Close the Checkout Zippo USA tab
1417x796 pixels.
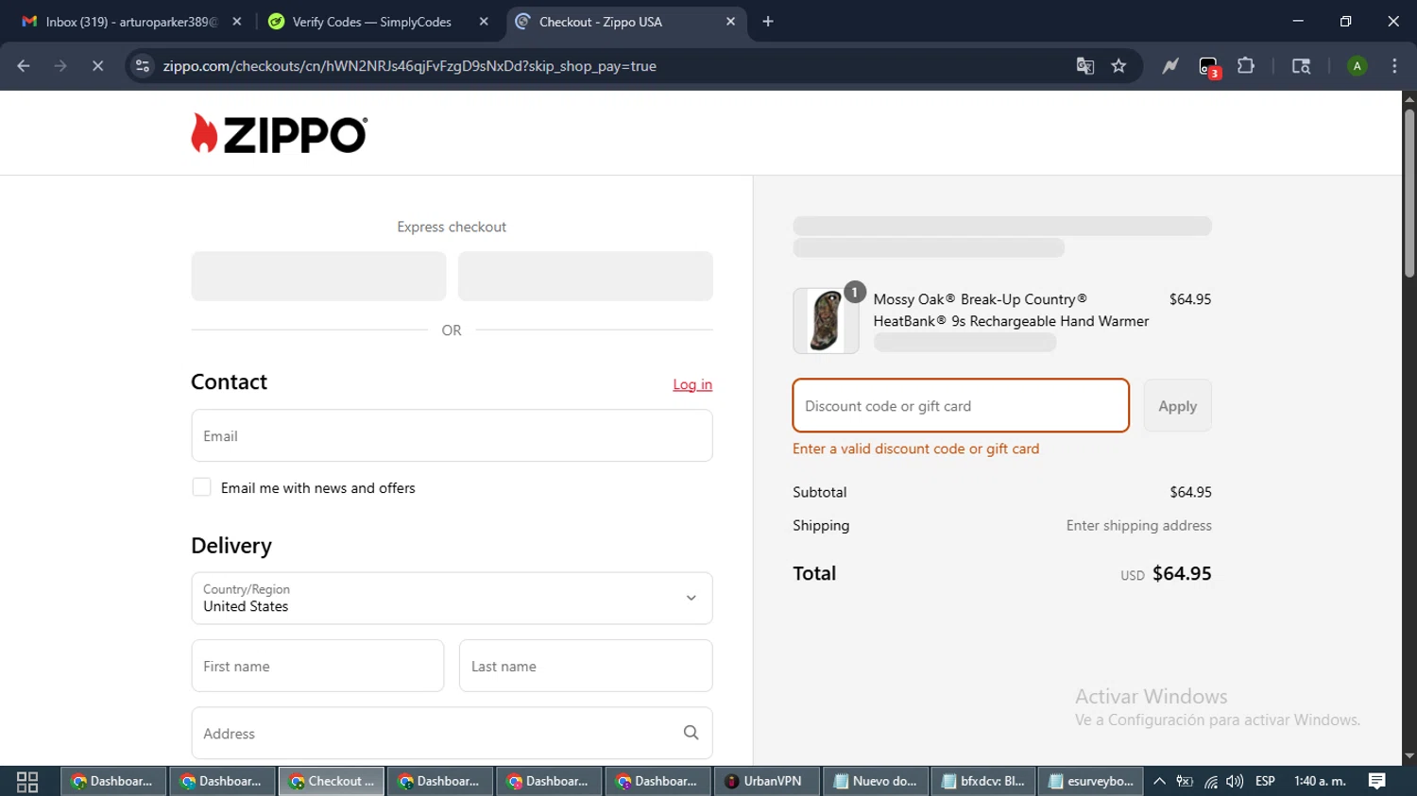(x=730, y=22)
